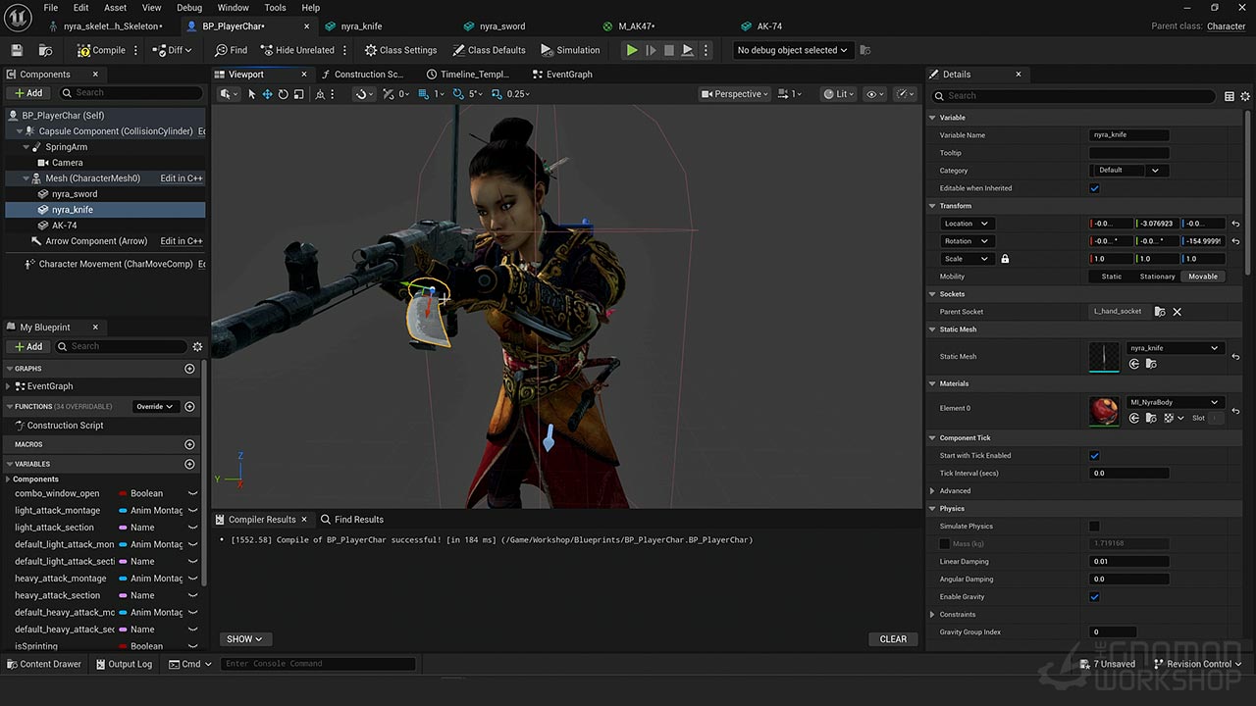Click the MI_NyraBody material thumbnail
This screenshot has height=706, width=1256.
[x=1104, y=411]
